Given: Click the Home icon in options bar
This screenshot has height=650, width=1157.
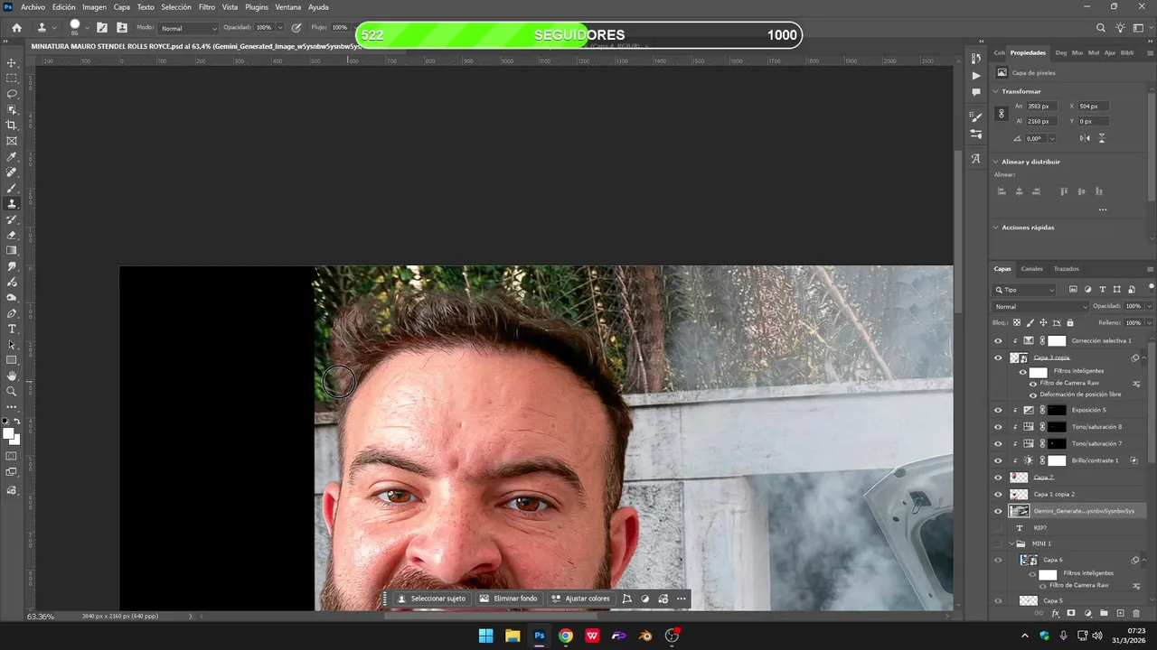Looking at the screenshot, I should click(16, 28).
